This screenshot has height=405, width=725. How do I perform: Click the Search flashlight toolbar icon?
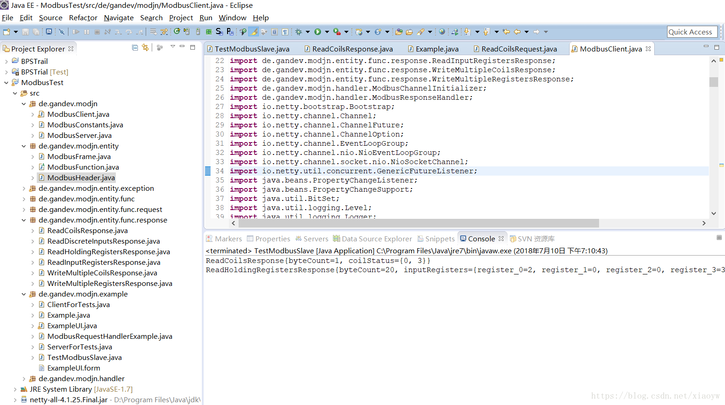pyautogui.click(x=421, y=32)
